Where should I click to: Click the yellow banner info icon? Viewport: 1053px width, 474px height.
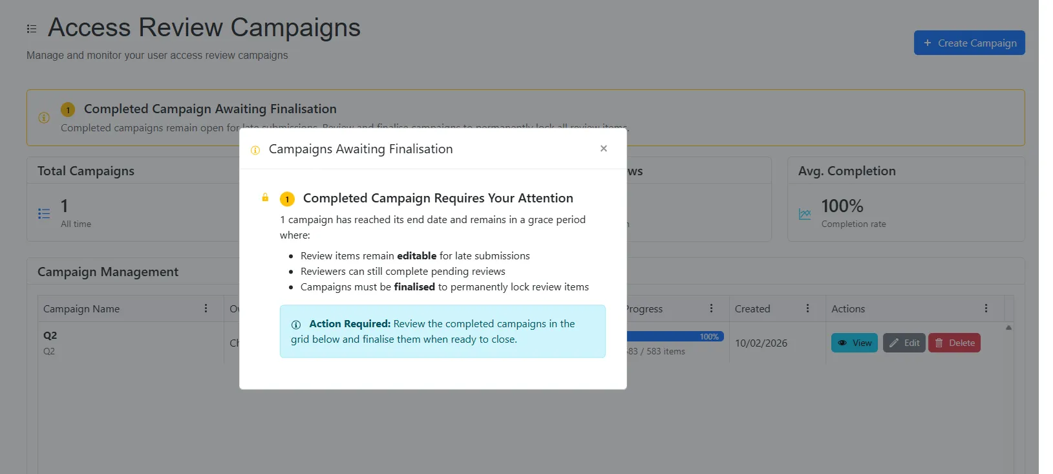pos(44,118)
